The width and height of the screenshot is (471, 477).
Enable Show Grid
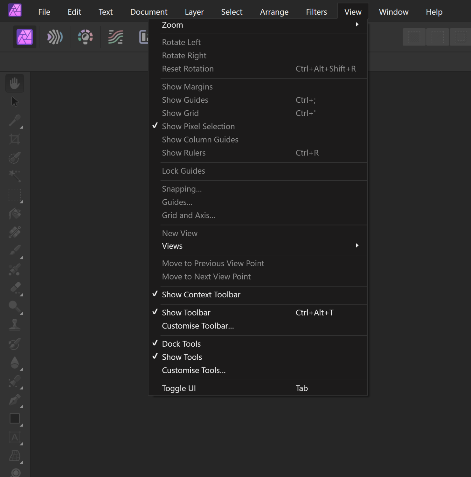click(x=180, y=113)
